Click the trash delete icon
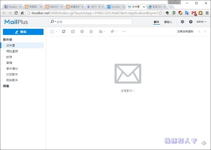The width and height of the screenshot is (211, 150). click(91, 31)
